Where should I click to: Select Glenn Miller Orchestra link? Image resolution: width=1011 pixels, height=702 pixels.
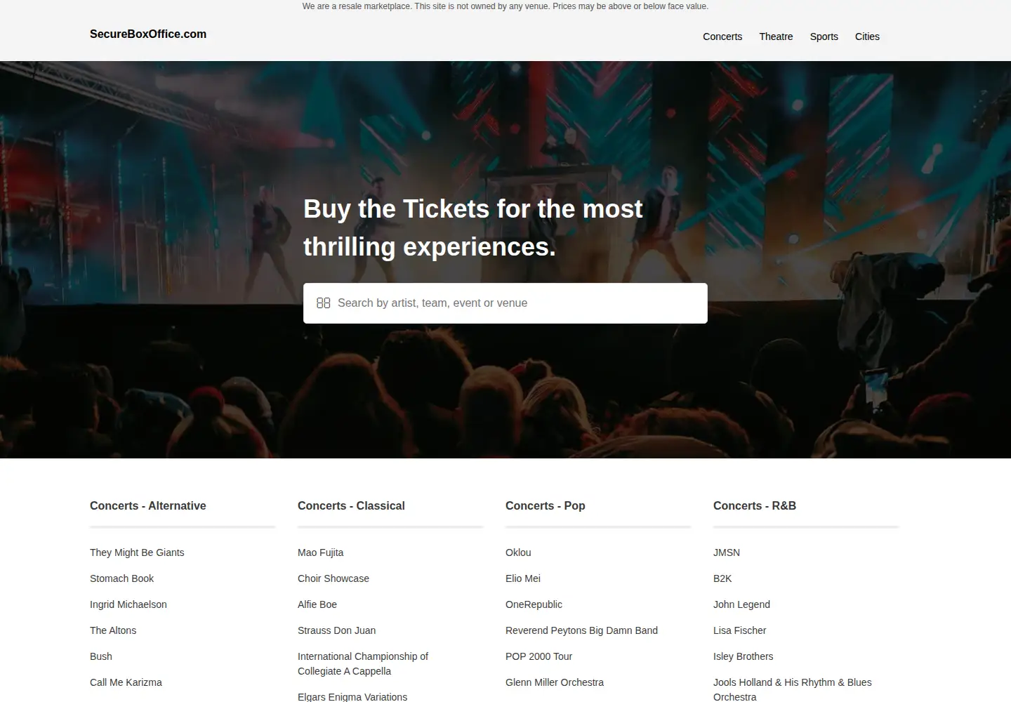[x=555, y=682]
